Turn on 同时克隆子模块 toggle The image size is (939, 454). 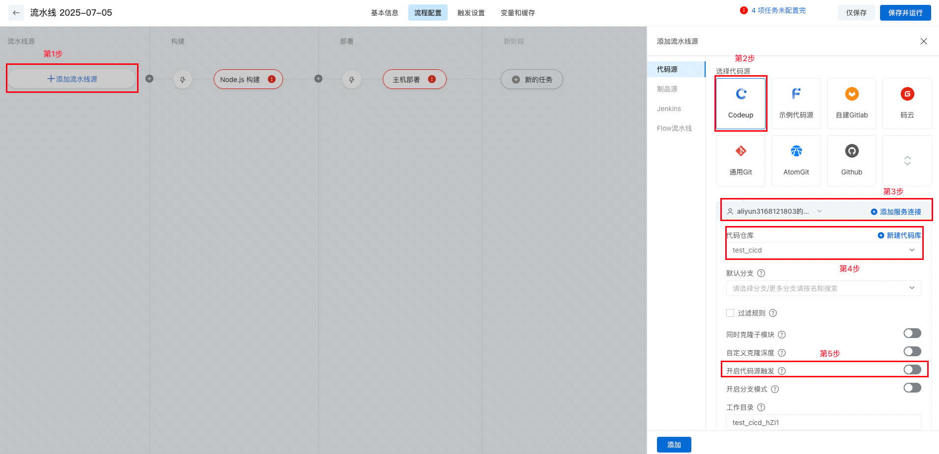(x=912, y=333)
